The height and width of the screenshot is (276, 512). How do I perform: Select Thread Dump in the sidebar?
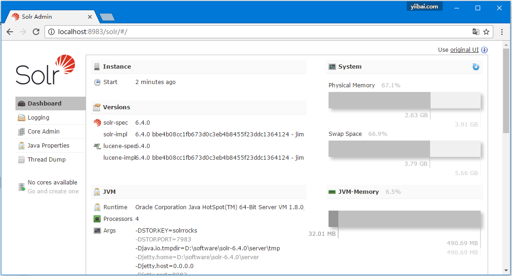[x=46, y=160]
